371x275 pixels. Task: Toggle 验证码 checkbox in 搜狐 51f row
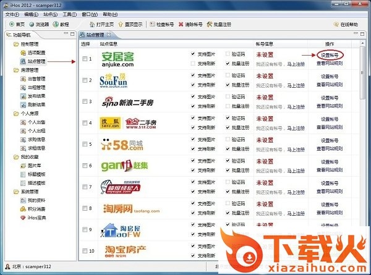(x=228, y=118)
